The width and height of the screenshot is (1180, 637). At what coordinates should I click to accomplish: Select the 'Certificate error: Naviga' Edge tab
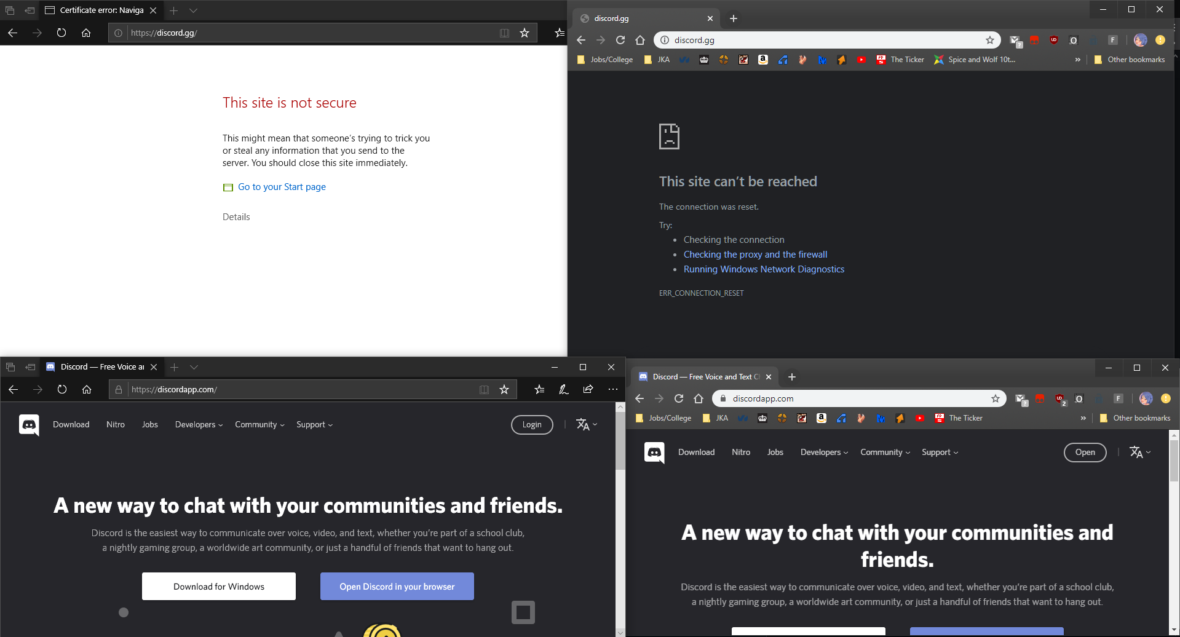pos(101,10)
